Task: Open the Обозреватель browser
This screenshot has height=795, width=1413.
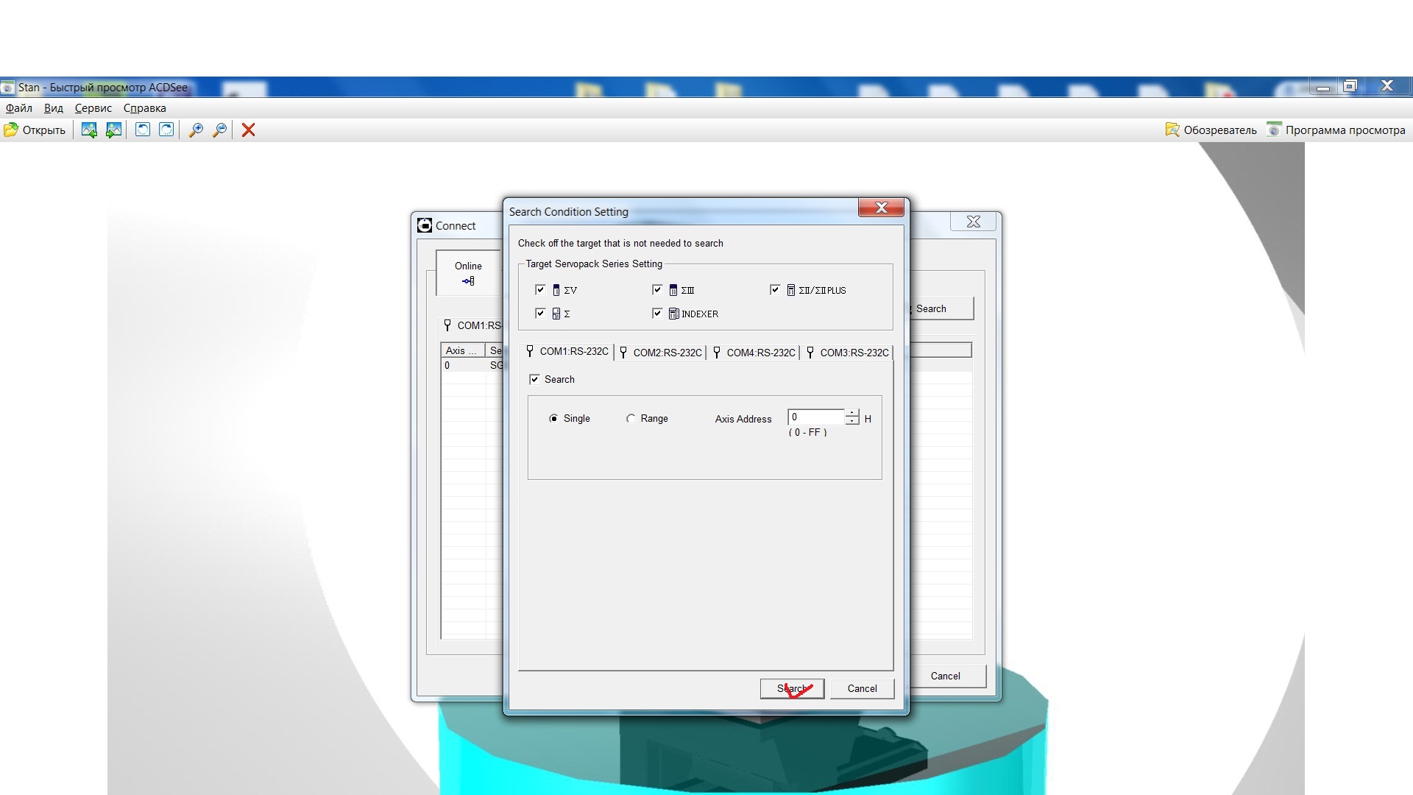Action: coord(1211,130)
